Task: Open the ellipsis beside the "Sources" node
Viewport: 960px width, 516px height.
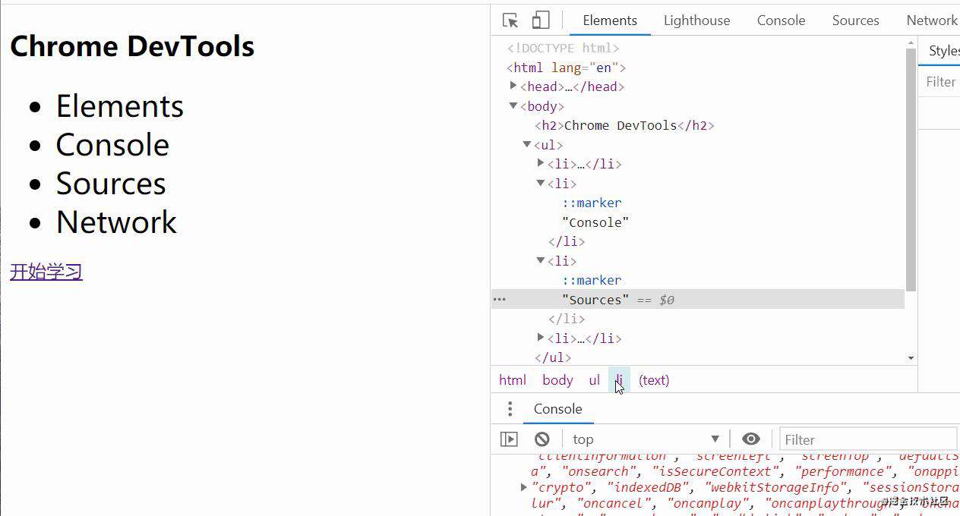Action: (499, 300)
